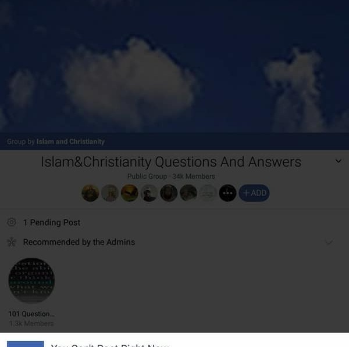Click the gear icon beside Pending Post
The width and height of the screenshot is (349, 347).
click(12, 222)
